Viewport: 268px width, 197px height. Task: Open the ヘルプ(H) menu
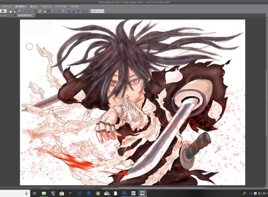(x=74, y=6)
